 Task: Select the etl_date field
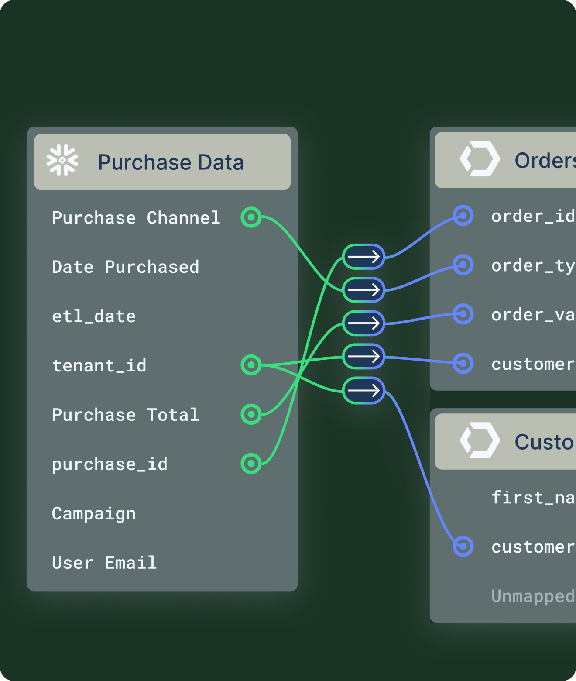[x=94, y=316]
